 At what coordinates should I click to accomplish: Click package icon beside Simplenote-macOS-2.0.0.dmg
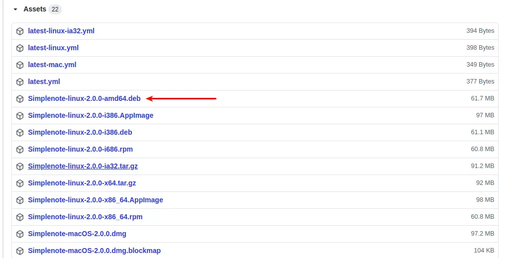(20, 234)
